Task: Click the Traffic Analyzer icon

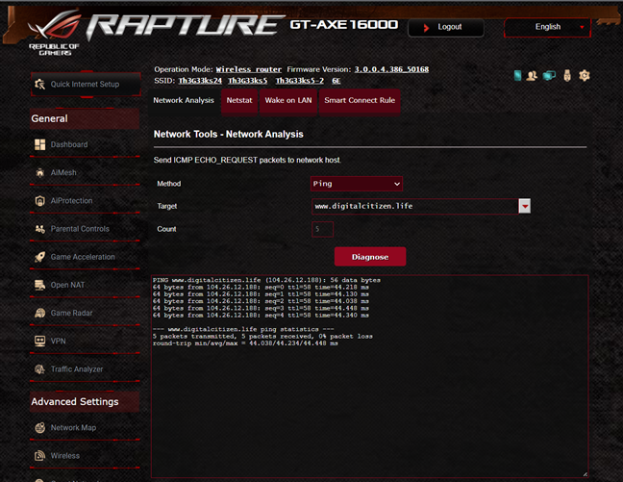Action: pyautogui.click(x=39, y=369)
